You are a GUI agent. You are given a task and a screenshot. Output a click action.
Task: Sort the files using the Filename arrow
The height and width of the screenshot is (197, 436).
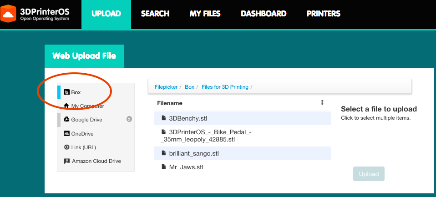pyautogui.click(x=322, y=102)
